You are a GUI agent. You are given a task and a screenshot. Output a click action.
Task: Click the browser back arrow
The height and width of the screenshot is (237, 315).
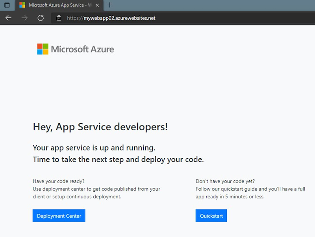coord(8,18)
